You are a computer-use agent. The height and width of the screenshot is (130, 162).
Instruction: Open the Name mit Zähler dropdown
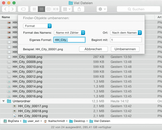click(69, 33)
